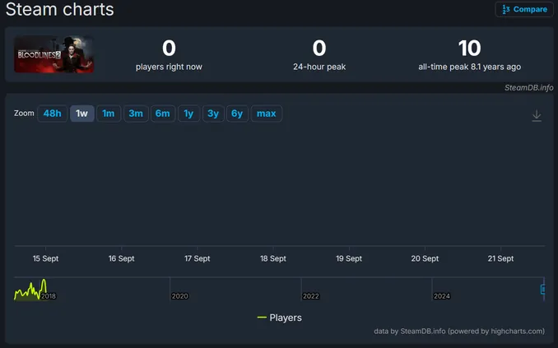Select the 1w zoom range
Screen dimensions: 558x348
(81, 114)
